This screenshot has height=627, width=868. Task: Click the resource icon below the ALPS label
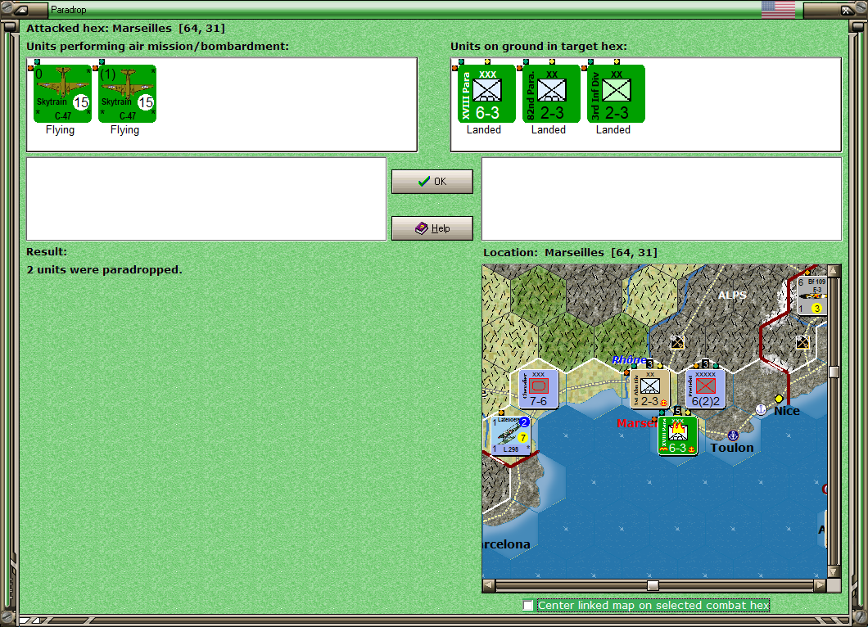677,342
